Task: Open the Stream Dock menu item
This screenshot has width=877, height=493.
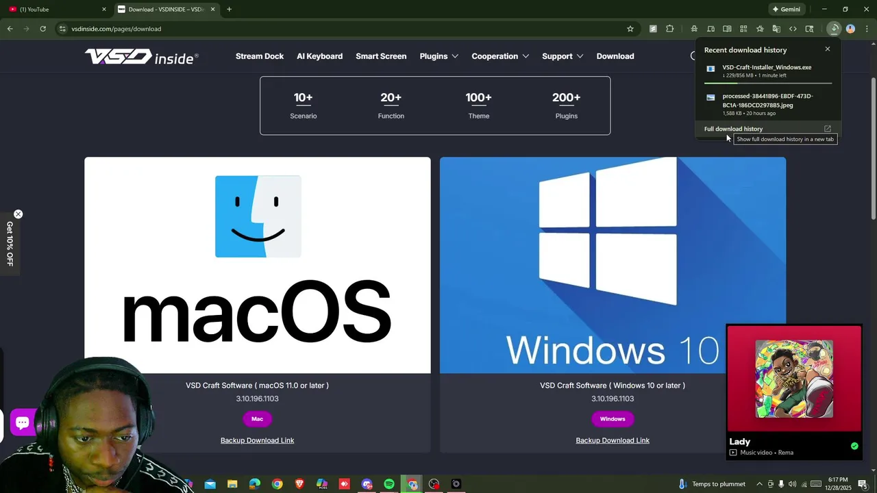Action: click(x=260, y=56)
